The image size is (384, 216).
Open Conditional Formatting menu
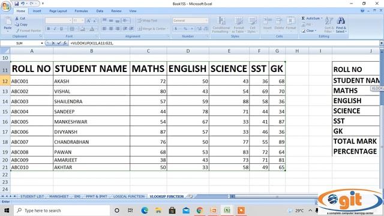pyautogui.click(x=221, y=25)
